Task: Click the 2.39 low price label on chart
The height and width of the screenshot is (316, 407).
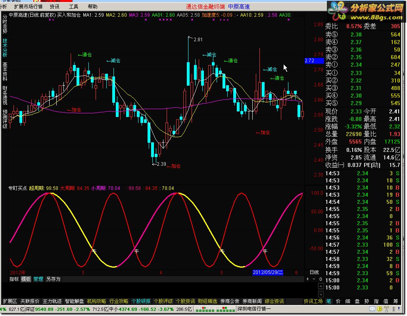Action: (x=161, y=164)
